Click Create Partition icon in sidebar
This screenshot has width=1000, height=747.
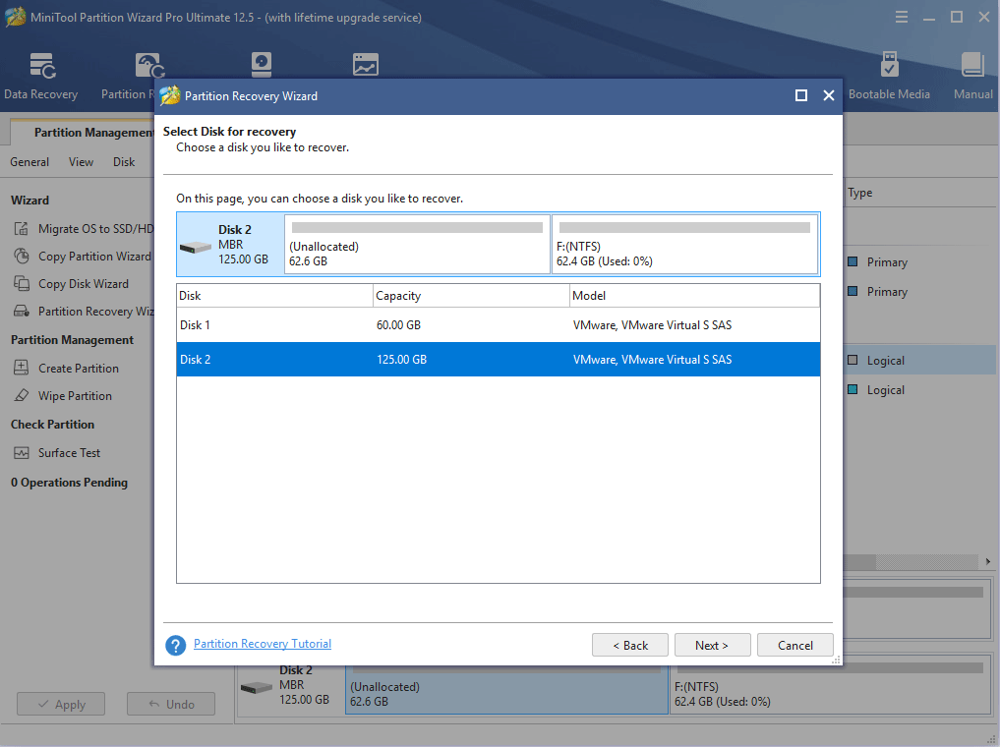[21, 368]
